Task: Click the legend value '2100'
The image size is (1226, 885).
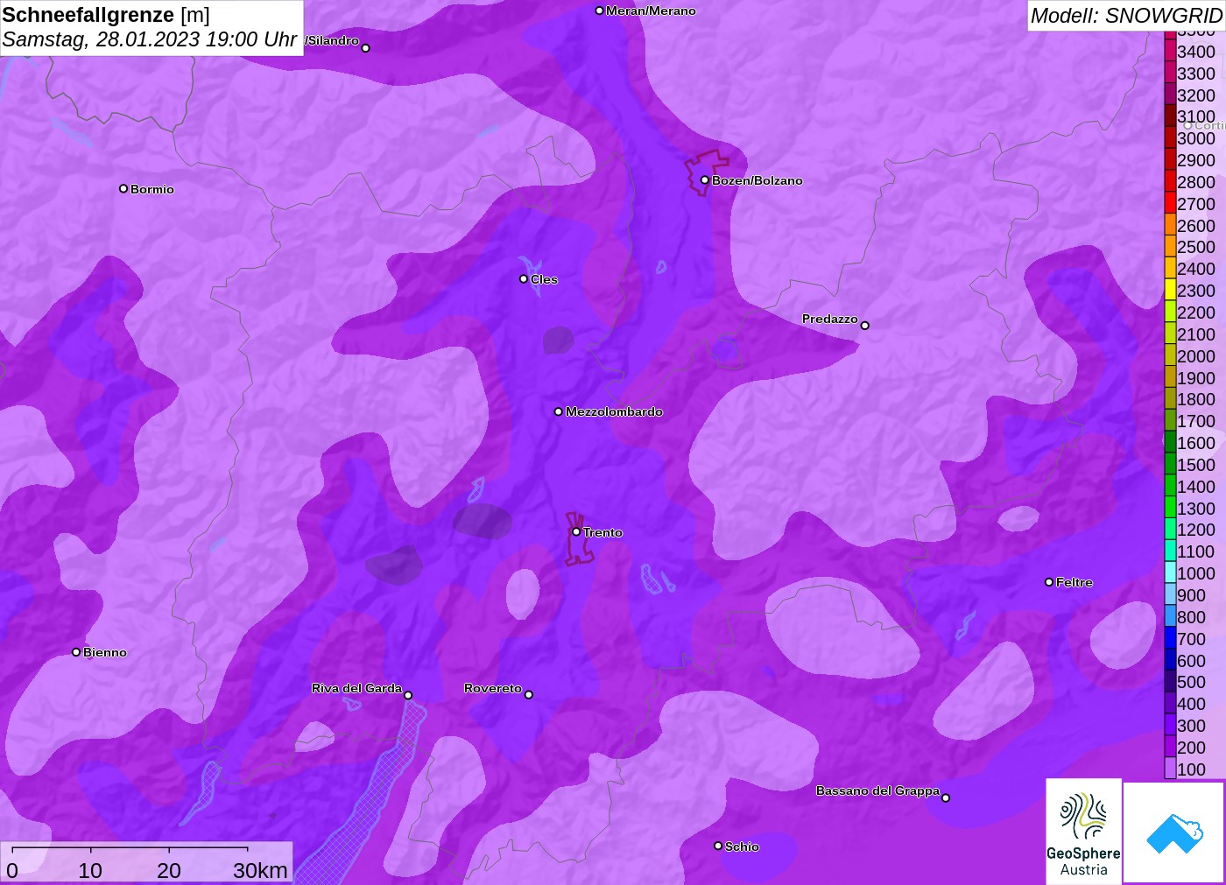Action: point(1196,334)
